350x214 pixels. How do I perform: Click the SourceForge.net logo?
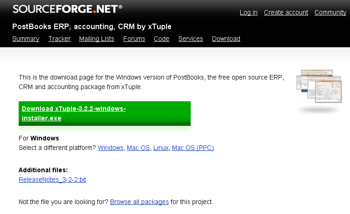67,8
